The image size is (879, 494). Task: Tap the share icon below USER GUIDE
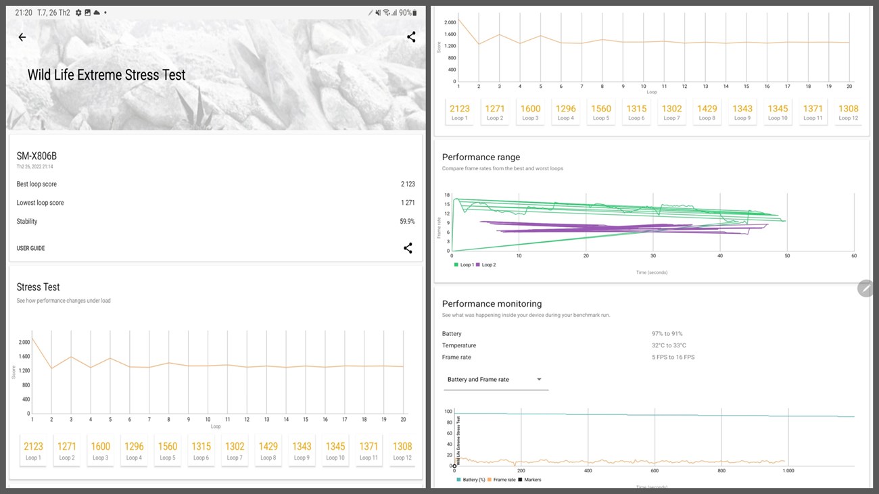[x=408, y=248]
